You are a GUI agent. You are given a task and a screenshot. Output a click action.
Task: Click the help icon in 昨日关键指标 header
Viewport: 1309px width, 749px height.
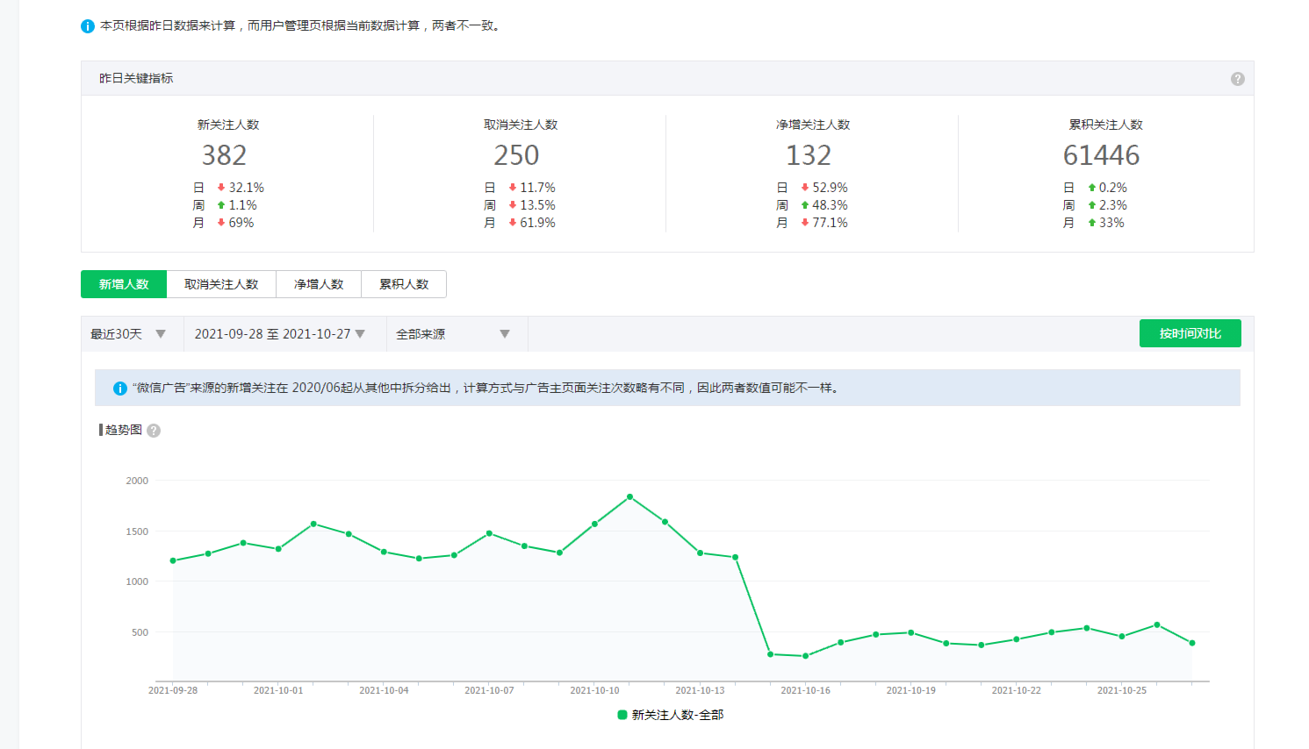[x=1237, y=79]
